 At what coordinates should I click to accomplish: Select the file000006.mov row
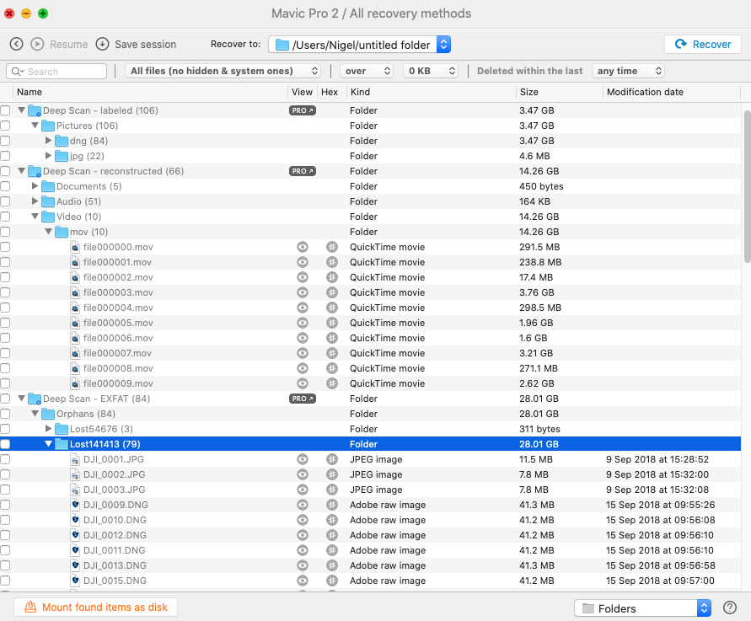coord(371,338)
